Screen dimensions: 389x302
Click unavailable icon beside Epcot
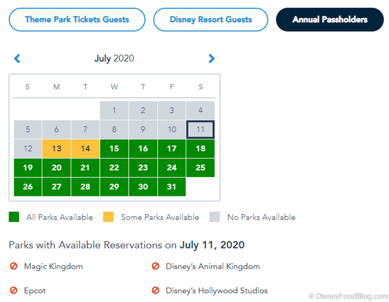14,290
